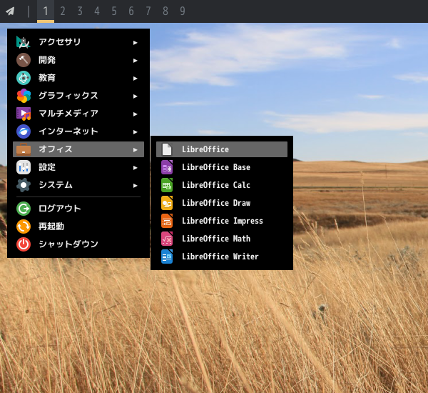Launch LibreOffice Draw entry text

pyautogui.click(x=216, y=203)
